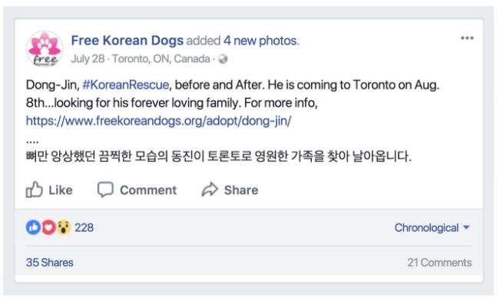
Task: Click the thumbs-up Like icon
Action: point(34,190)
